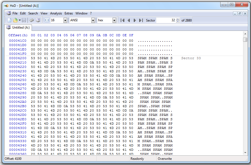Click the 'of 2880' sector count label

[186, 20]
